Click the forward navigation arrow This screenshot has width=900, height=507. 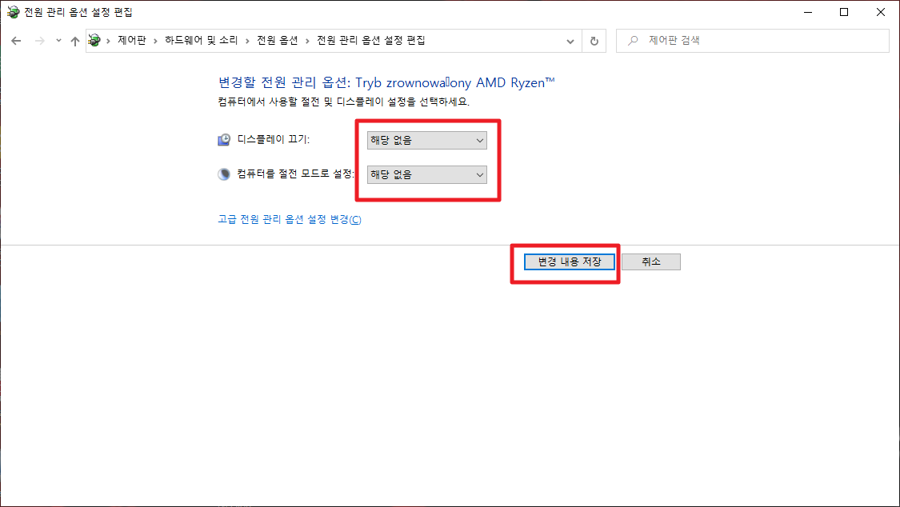(39, 41)
